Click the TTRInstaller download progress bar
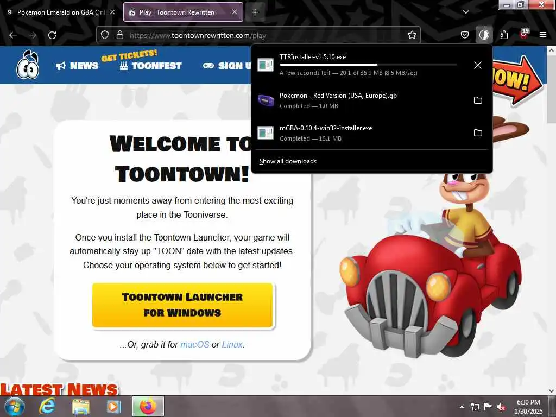556x417 pixels. point(368,65)
